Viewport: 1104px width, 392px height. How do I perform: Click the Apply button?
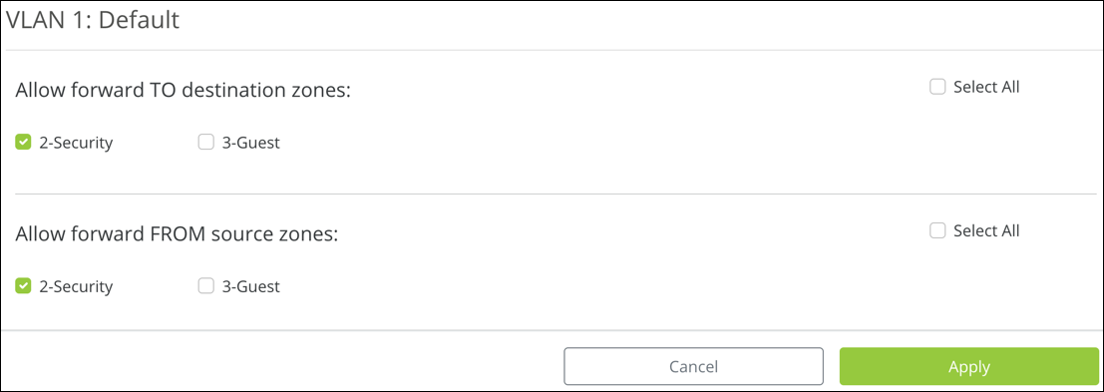[968, 367]
